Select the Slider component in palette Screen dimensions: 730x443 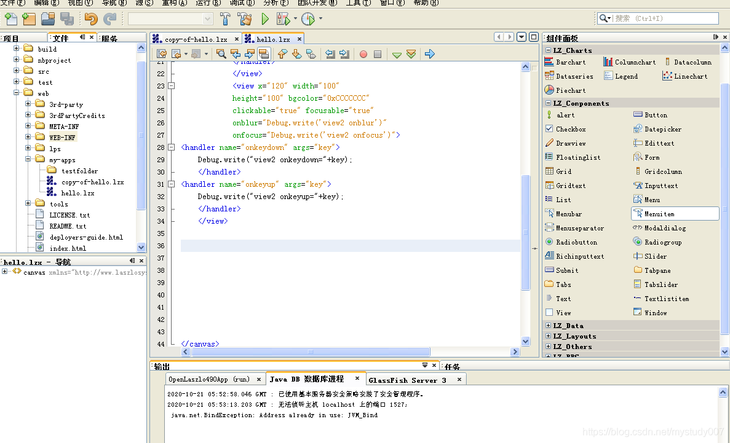(x=650, y=256)
